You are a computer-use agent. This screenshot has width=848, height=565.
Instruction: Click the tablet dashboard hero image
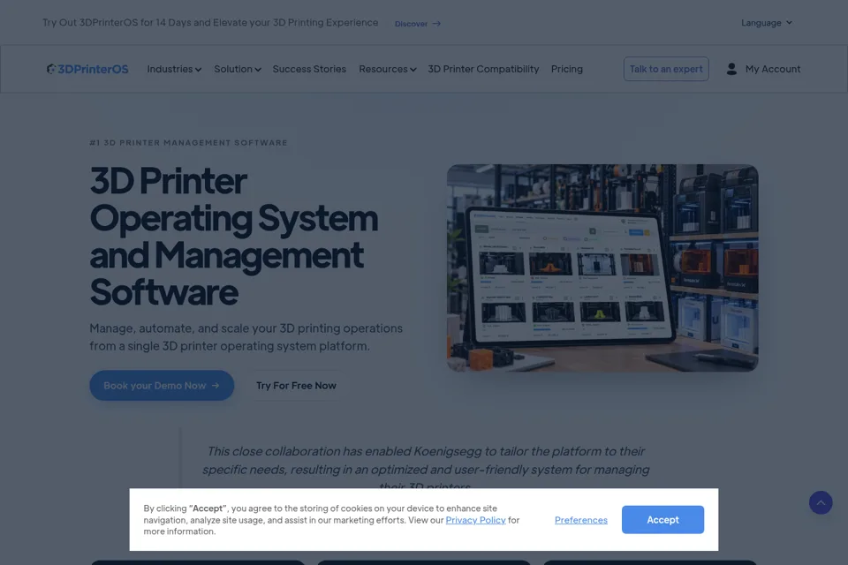pos(602,268)
